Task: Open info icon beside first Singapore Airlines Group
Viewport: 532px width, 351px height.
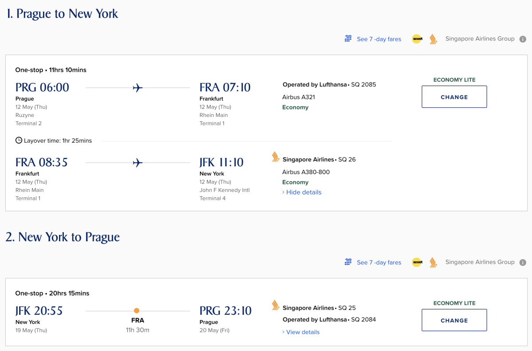Action: (523, 39)
